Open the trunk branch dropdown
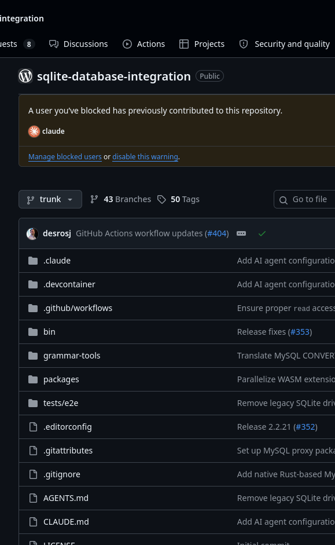Screen dimensions: 335x545 (50, 199)
